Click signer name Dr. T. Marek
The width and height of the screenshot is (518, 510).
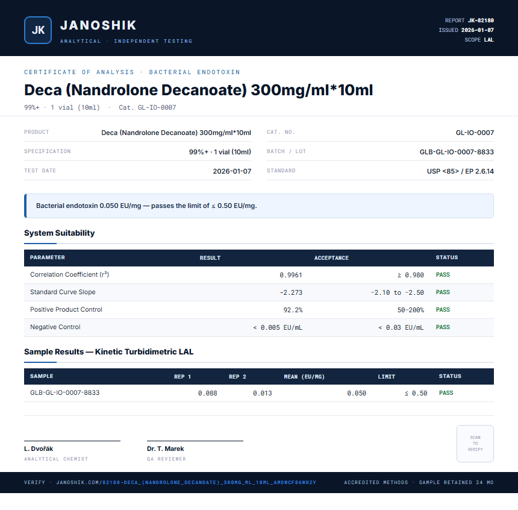point(165,449)
